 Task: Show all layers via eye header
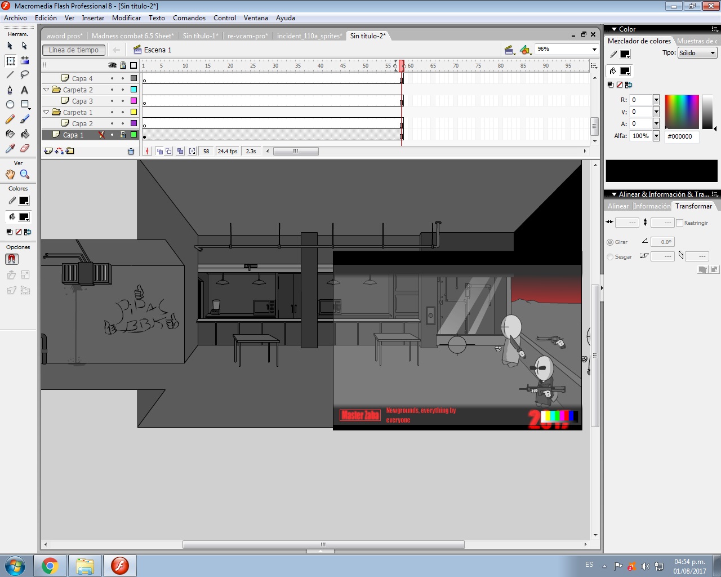tap(112, 65)
